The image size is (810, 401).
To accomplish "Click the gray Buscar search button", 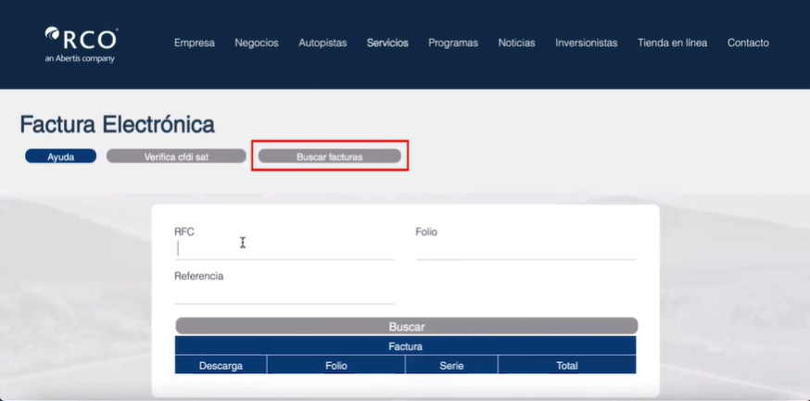I will click(x=407, y=326).
